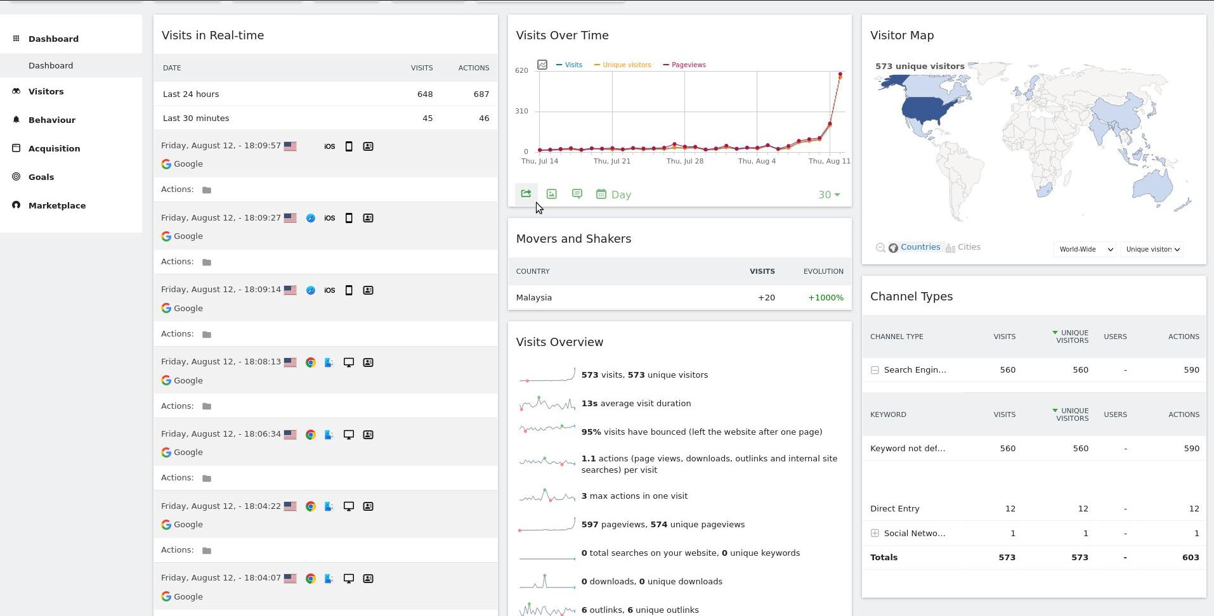Sort Channel Types by Visits column
This screenshot has width=1214, height=616.
[1004, 337]
